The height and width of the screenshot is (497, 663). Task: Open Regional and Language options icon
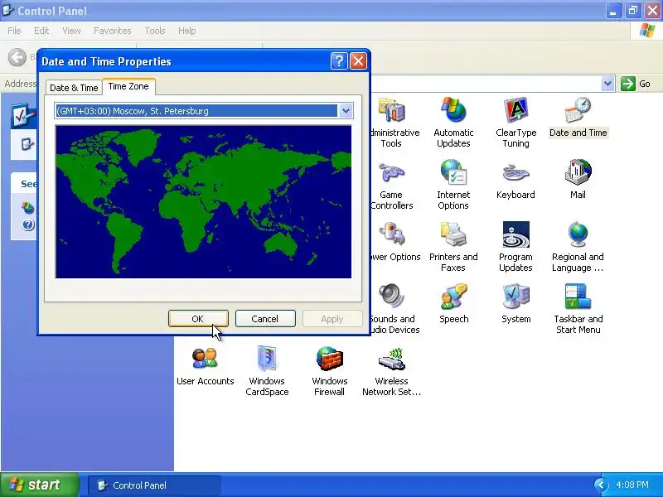578,234
